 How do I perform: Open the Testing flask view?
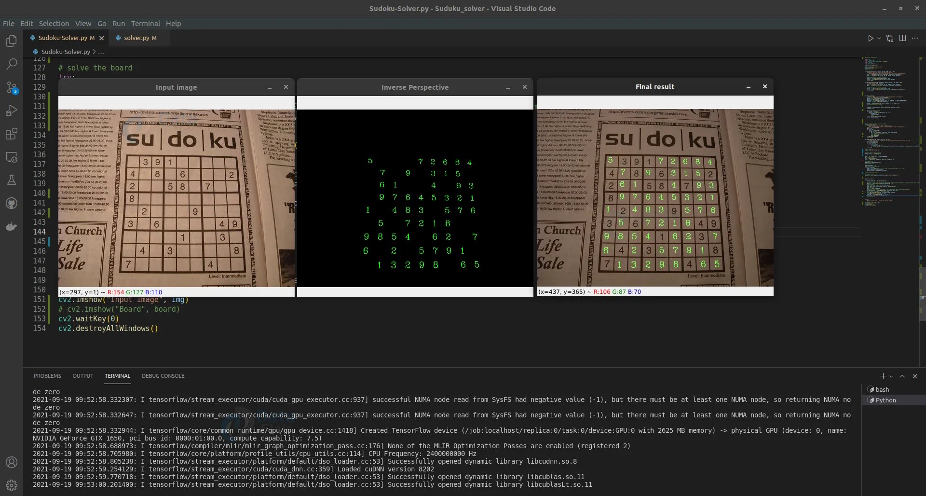click(x=12, y=180)
